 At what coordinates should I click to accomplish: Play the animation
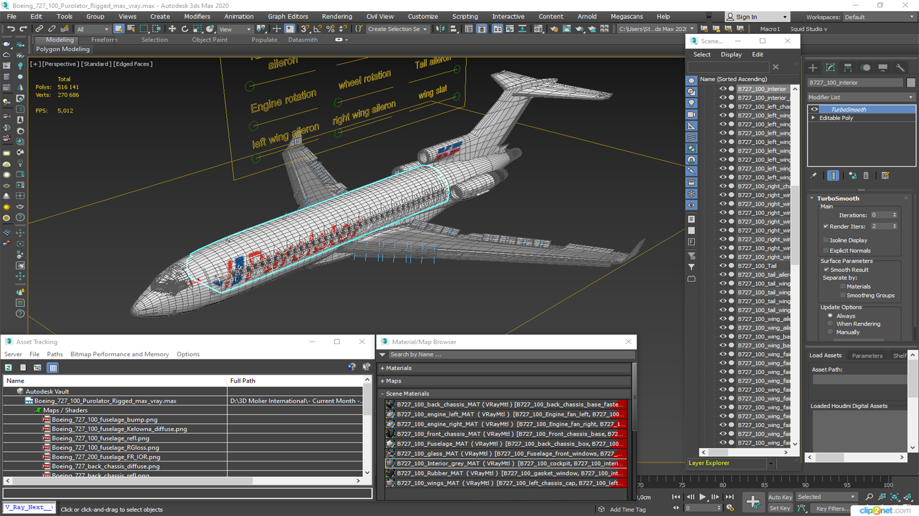(702, 497)
